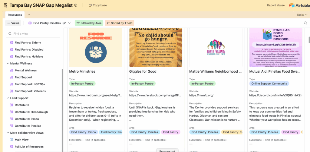Click the Tampa Bay SNAP Gap Megalist title
310x152 pixels.
pos(41,5)
